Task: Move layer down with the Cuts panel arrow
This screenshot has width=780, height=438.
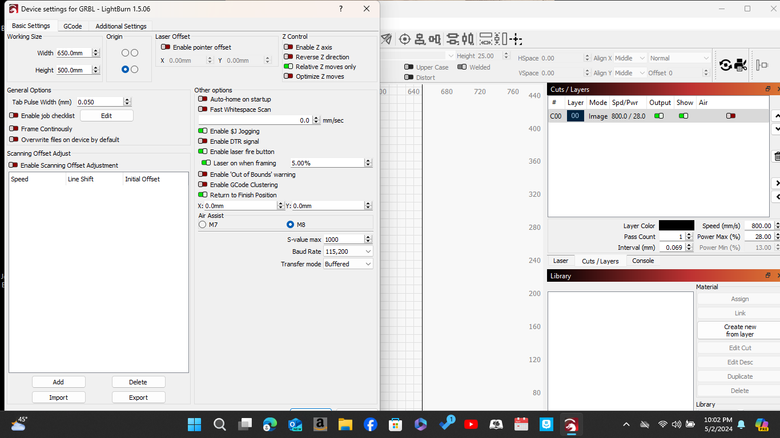Action: pos(776,129)
